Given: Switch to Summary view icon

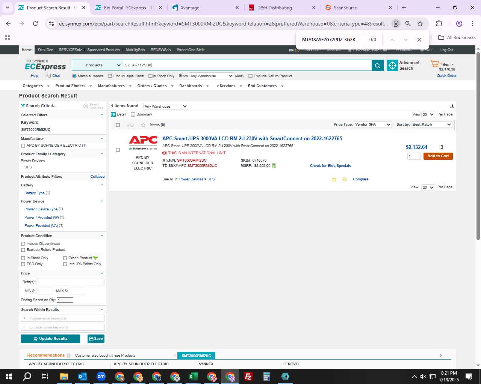Looking at the screenshot, I should click(x=133, y=114).
